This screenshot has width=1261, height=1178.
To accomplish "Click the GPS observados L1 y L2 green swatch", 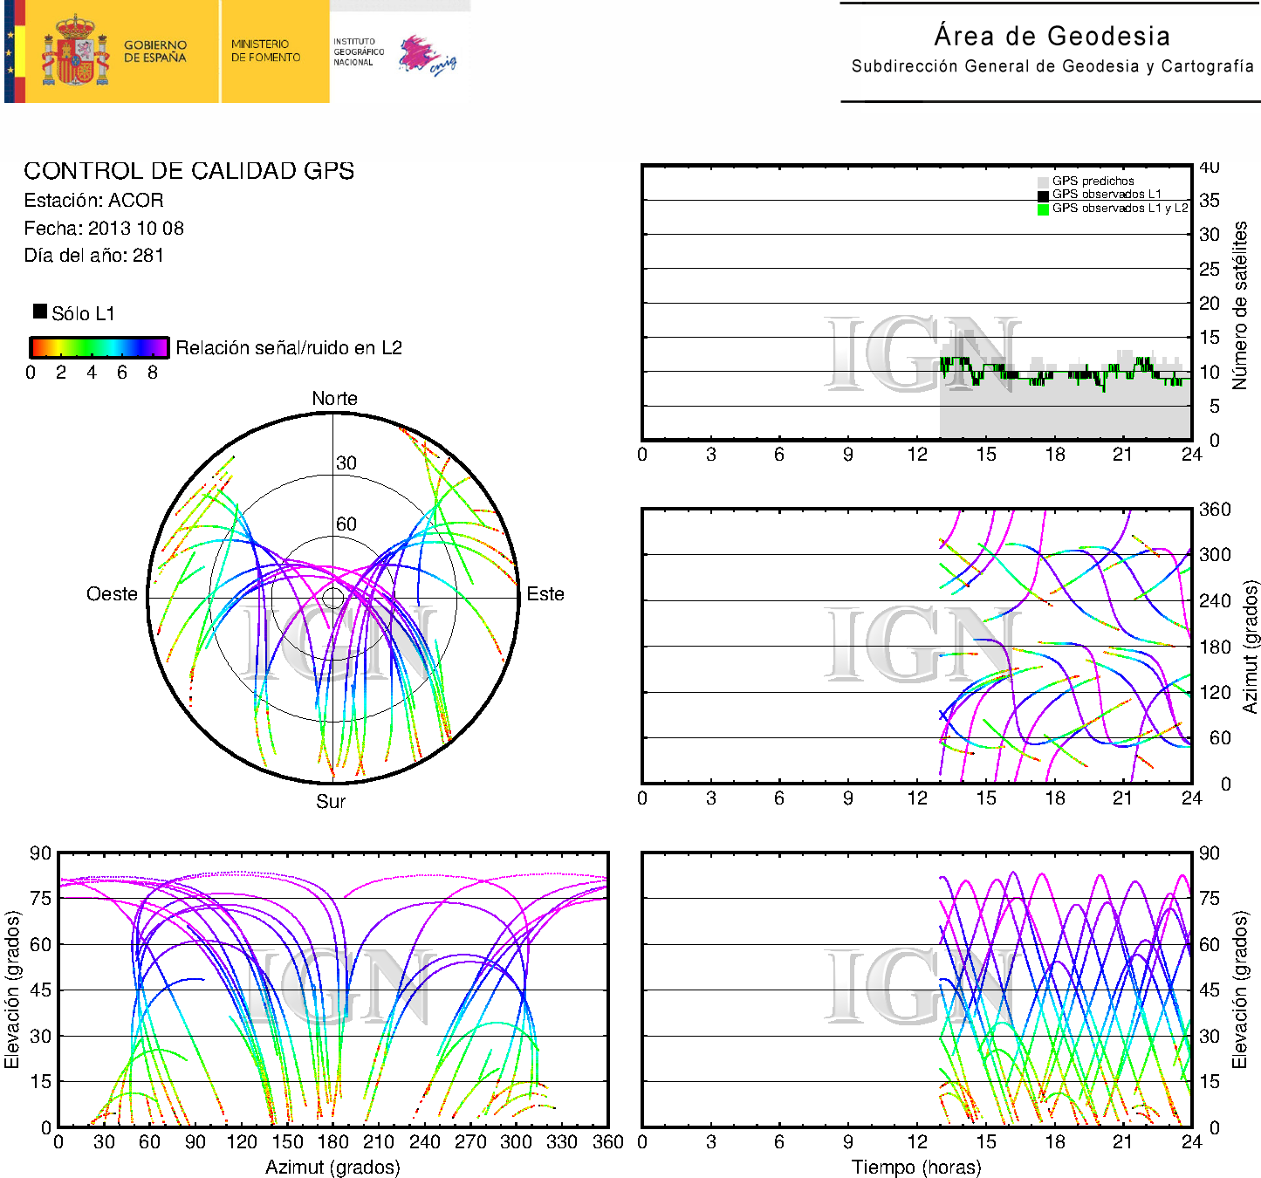I will pyautogui.click(x=1043, y=209).
